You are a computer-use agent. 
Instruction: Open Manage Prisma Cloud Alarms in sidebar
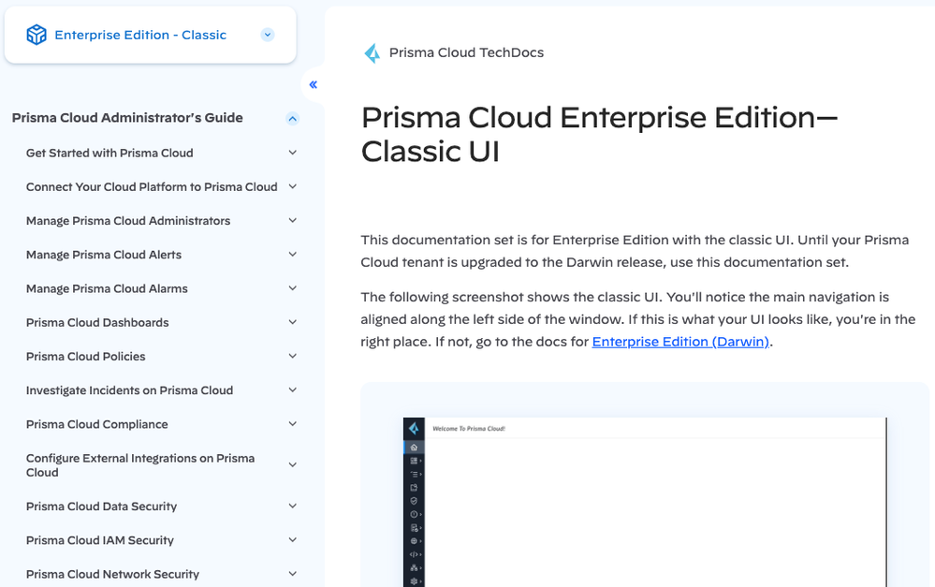107,288
